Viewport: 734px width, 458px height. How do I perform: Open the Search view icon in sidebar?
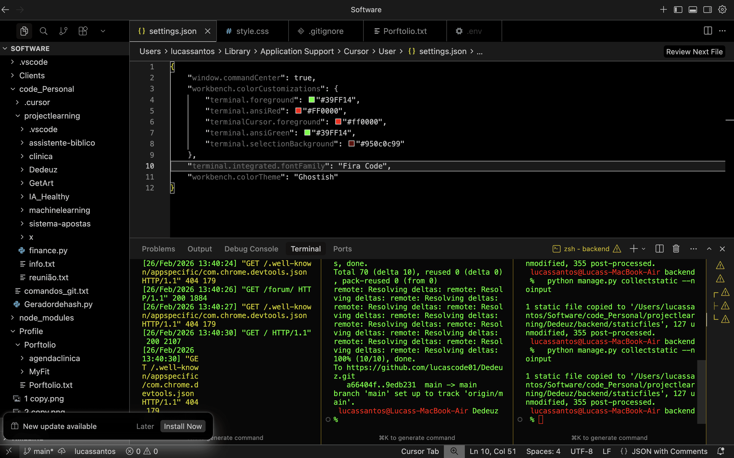43,31
